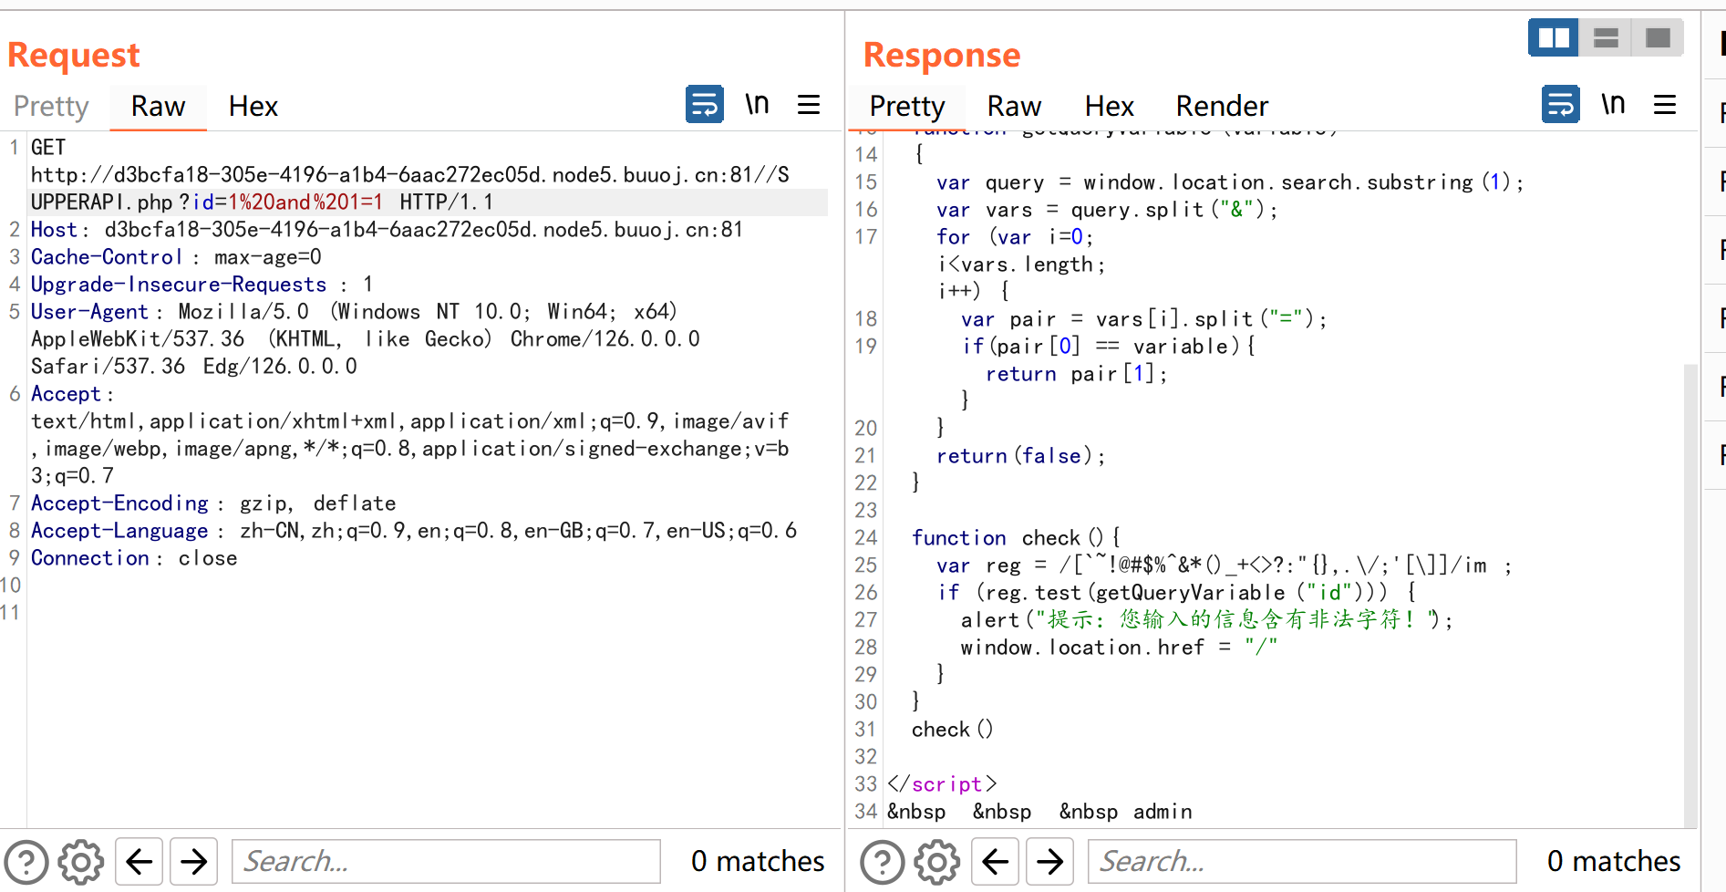Open Request search help icon
The image size is (1726, 892).
26,861
